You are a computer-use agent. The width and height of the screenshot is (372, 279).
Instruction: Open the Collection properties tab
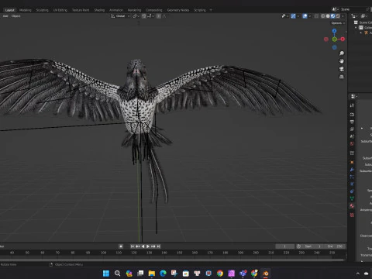click(352, 153)
